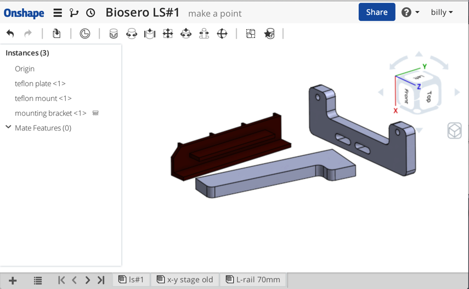
Task: Select the Revolute mate tool
Action: point(132,33)
